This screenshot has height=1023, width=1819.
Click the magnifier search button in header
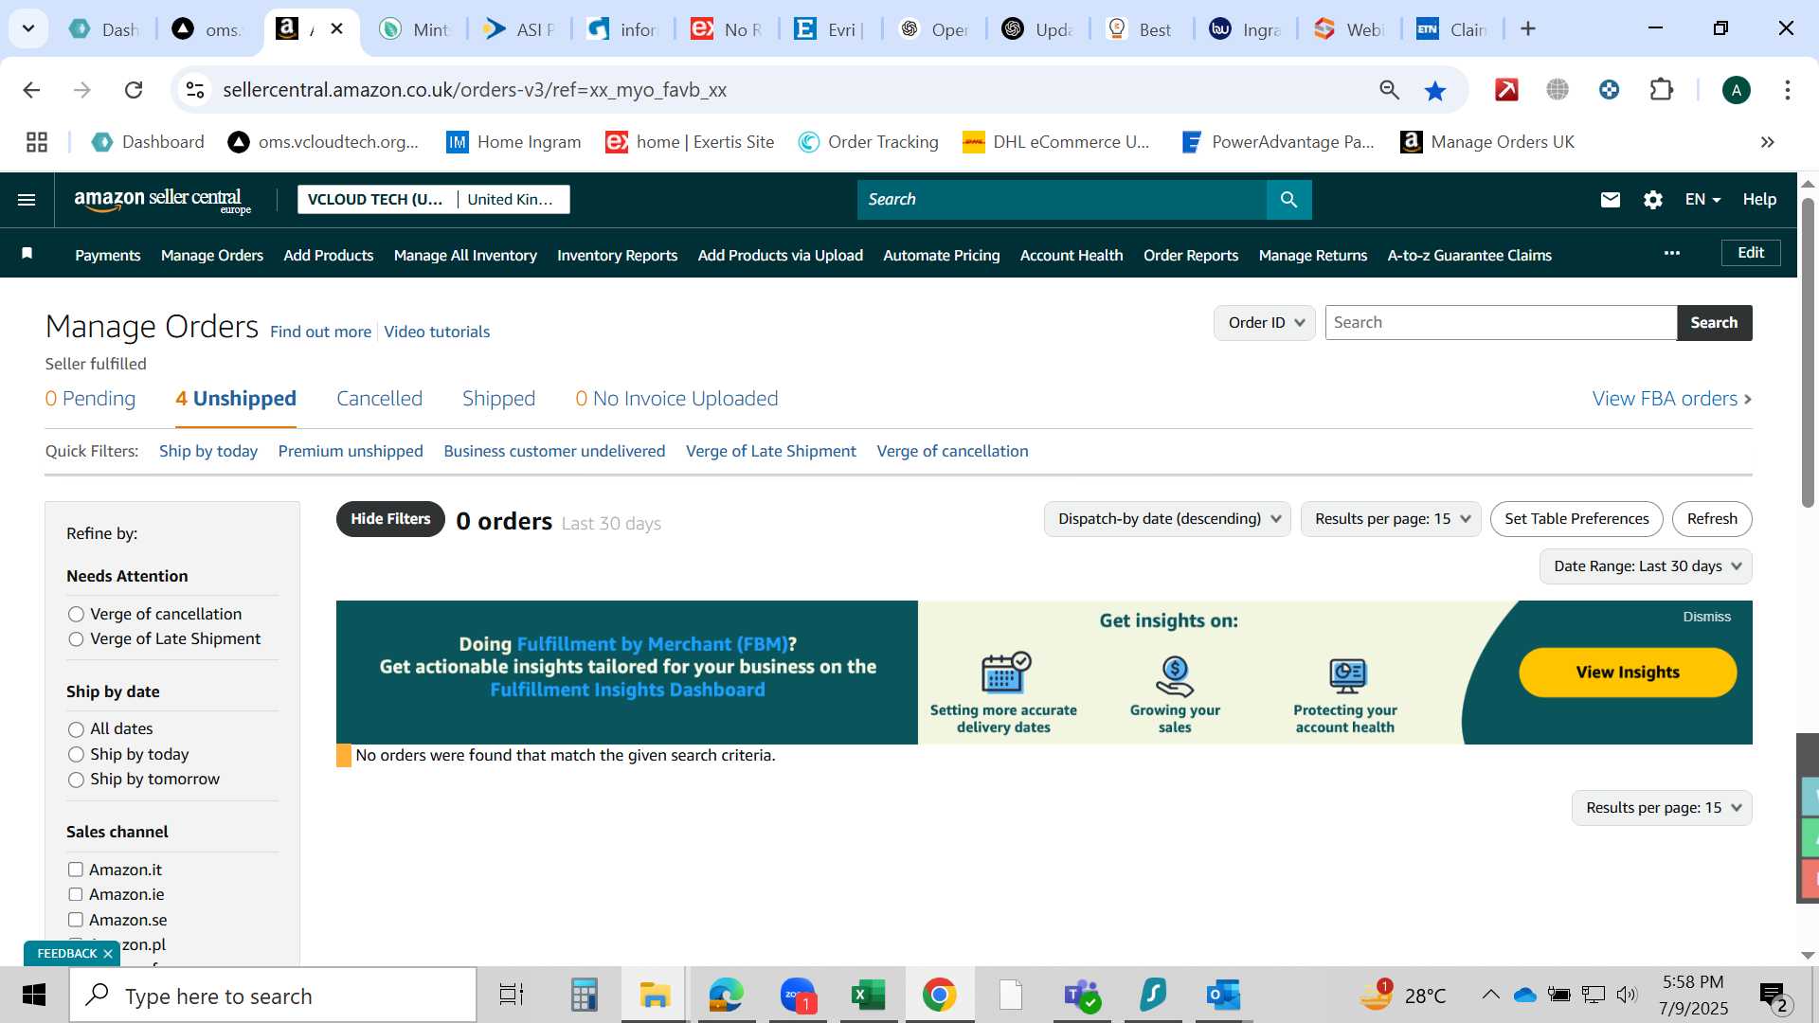[x=1288, y=200]
